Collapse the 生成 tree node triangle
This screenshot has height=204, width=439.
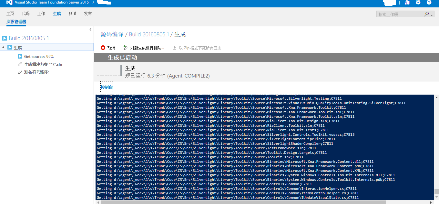coord(3,47)
